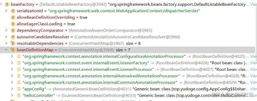Image resolution: width=257 pixels, height=101 pixels.
Task: Expand the internalEventListenerFactory entry
Action: tap(12, 63)
